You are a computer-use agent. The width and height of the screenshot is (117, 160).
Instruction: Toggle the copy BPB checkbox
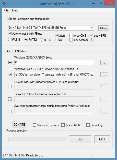(x=92, y=36)
